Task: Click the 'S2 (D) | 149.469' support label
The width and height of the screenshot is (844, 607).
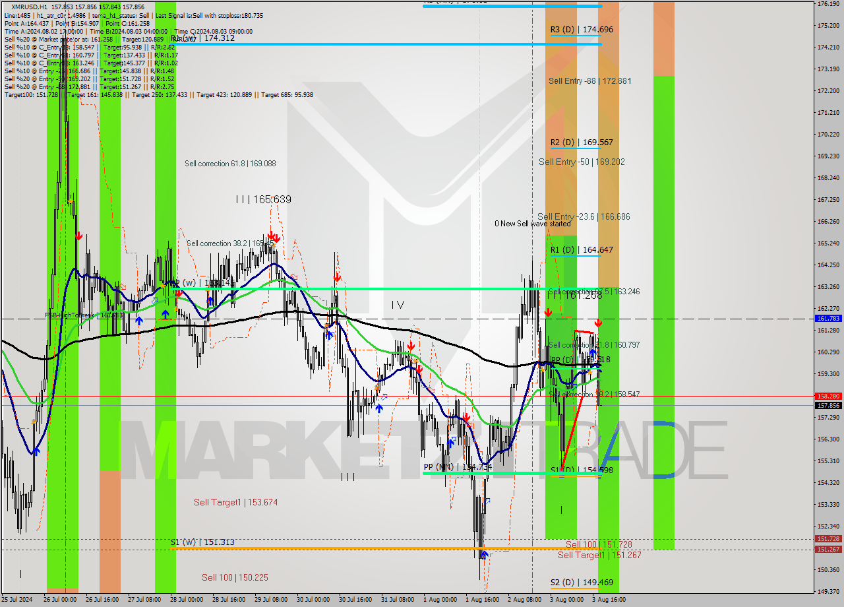Action: [582, 583]
